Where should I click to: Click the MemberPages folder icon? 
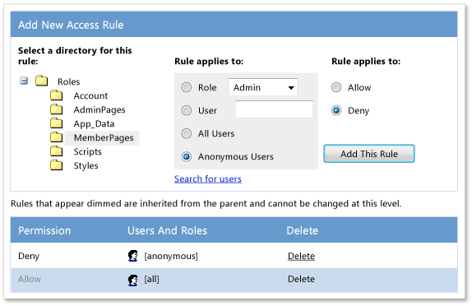[56, 137]
